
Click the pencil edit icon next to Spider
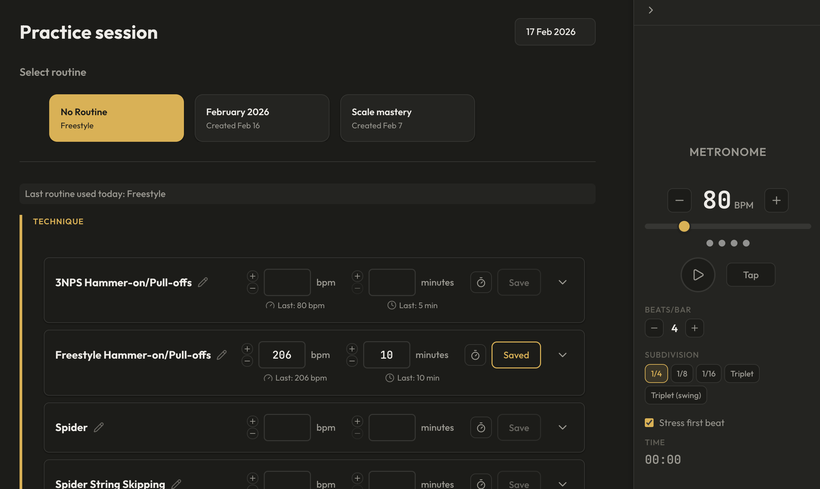[x=99, y=427]
